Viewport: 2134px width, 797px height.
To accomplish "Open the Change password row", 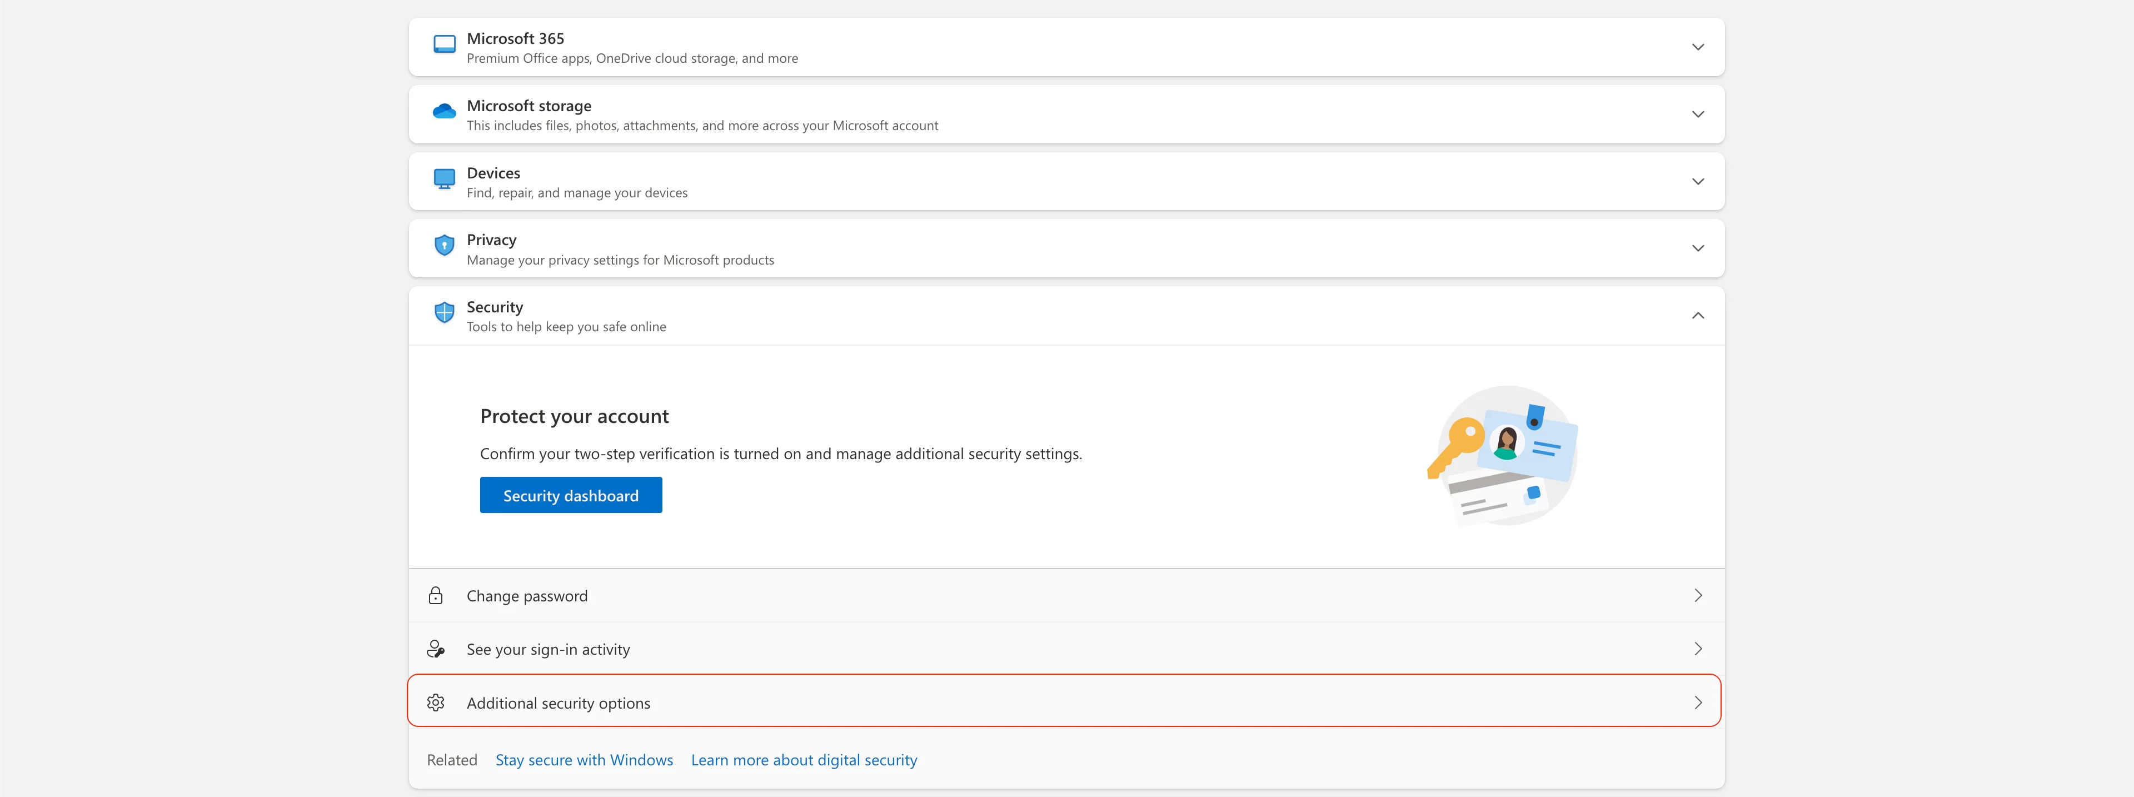I will [x=1065, y=596].
